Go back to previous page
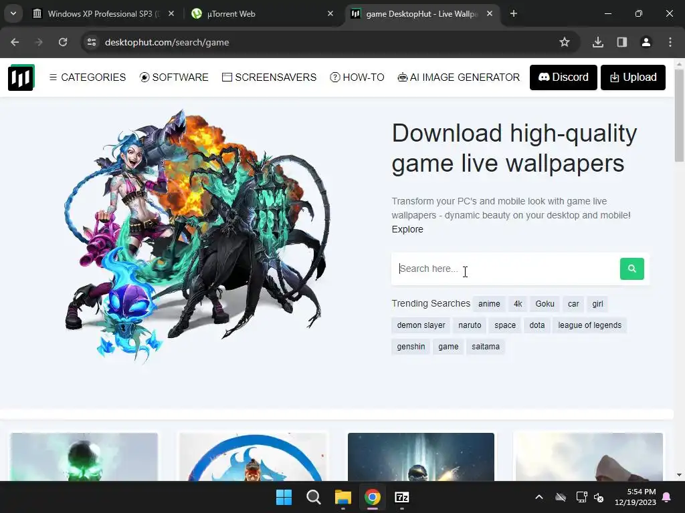685x513 pixels. pos(15,42)
